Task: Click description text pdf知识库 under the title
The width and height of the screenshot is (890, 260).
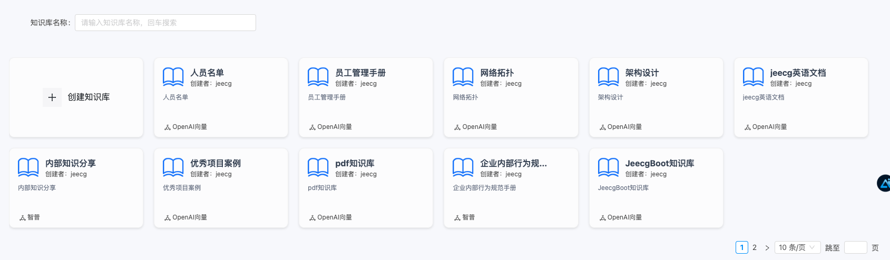Action: [322, 188]
